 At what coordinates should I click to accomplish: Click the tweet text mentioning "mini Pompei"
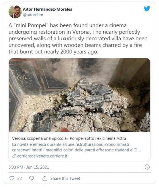point(78,38)
